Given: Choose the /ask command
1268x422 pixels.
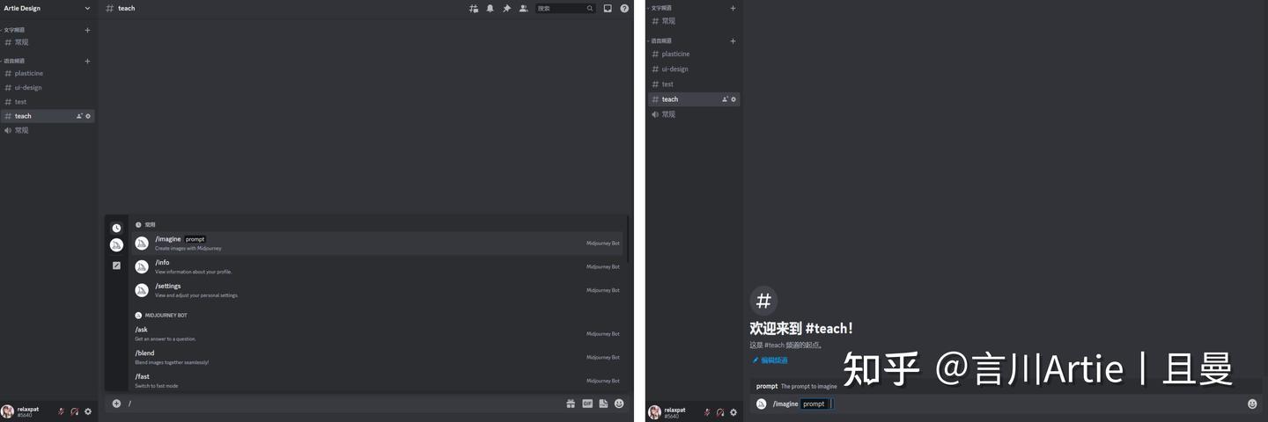Looking at the screenshot, I should tap(377, 334).
